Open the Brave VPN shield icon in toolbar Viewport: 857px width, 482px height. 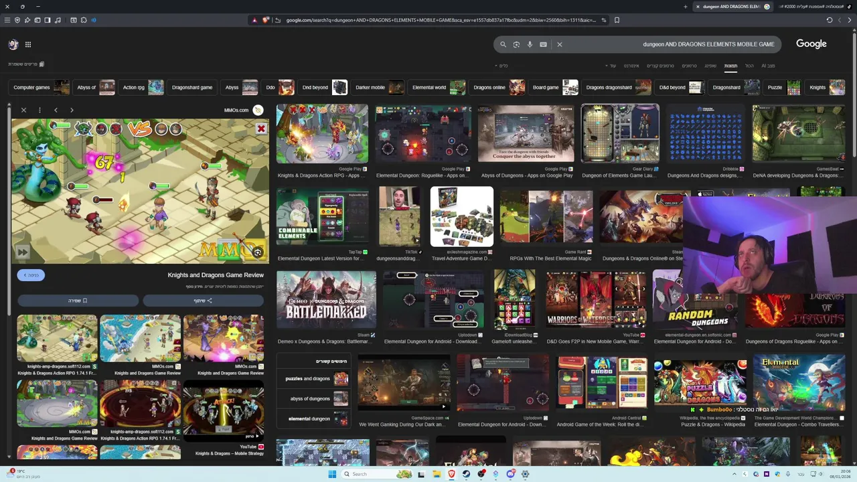click(x=17, y=20)
